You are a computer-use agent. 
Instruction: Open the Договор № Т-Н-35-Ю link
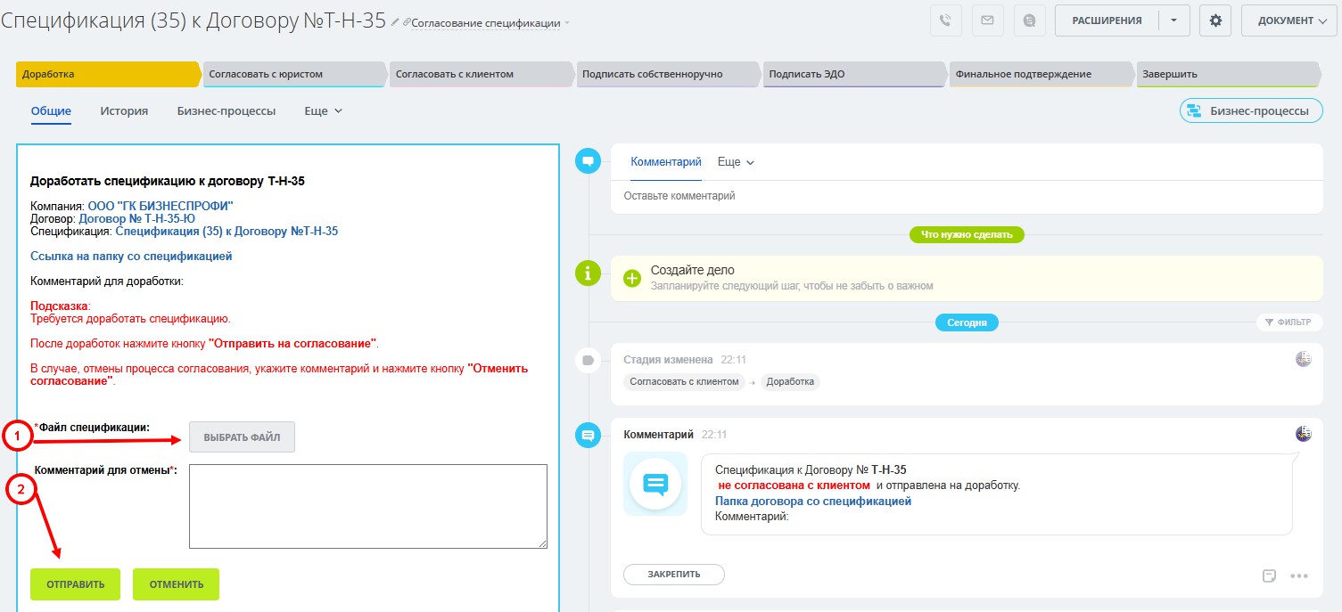137,218
